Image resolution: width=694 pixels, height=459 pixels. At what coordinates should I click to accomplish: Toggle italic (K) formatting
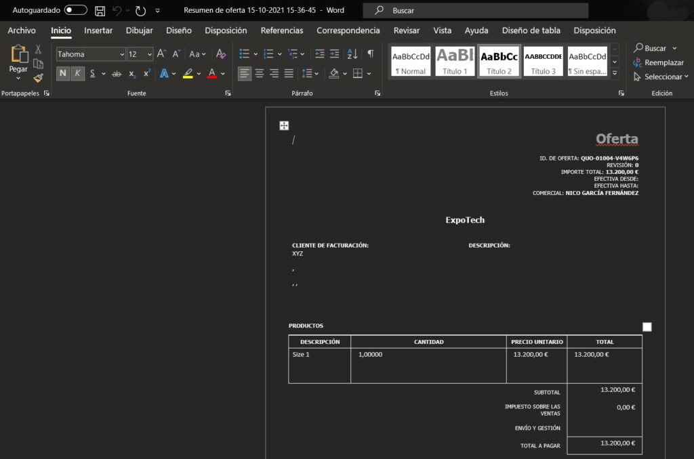click(x=78, y=72)
